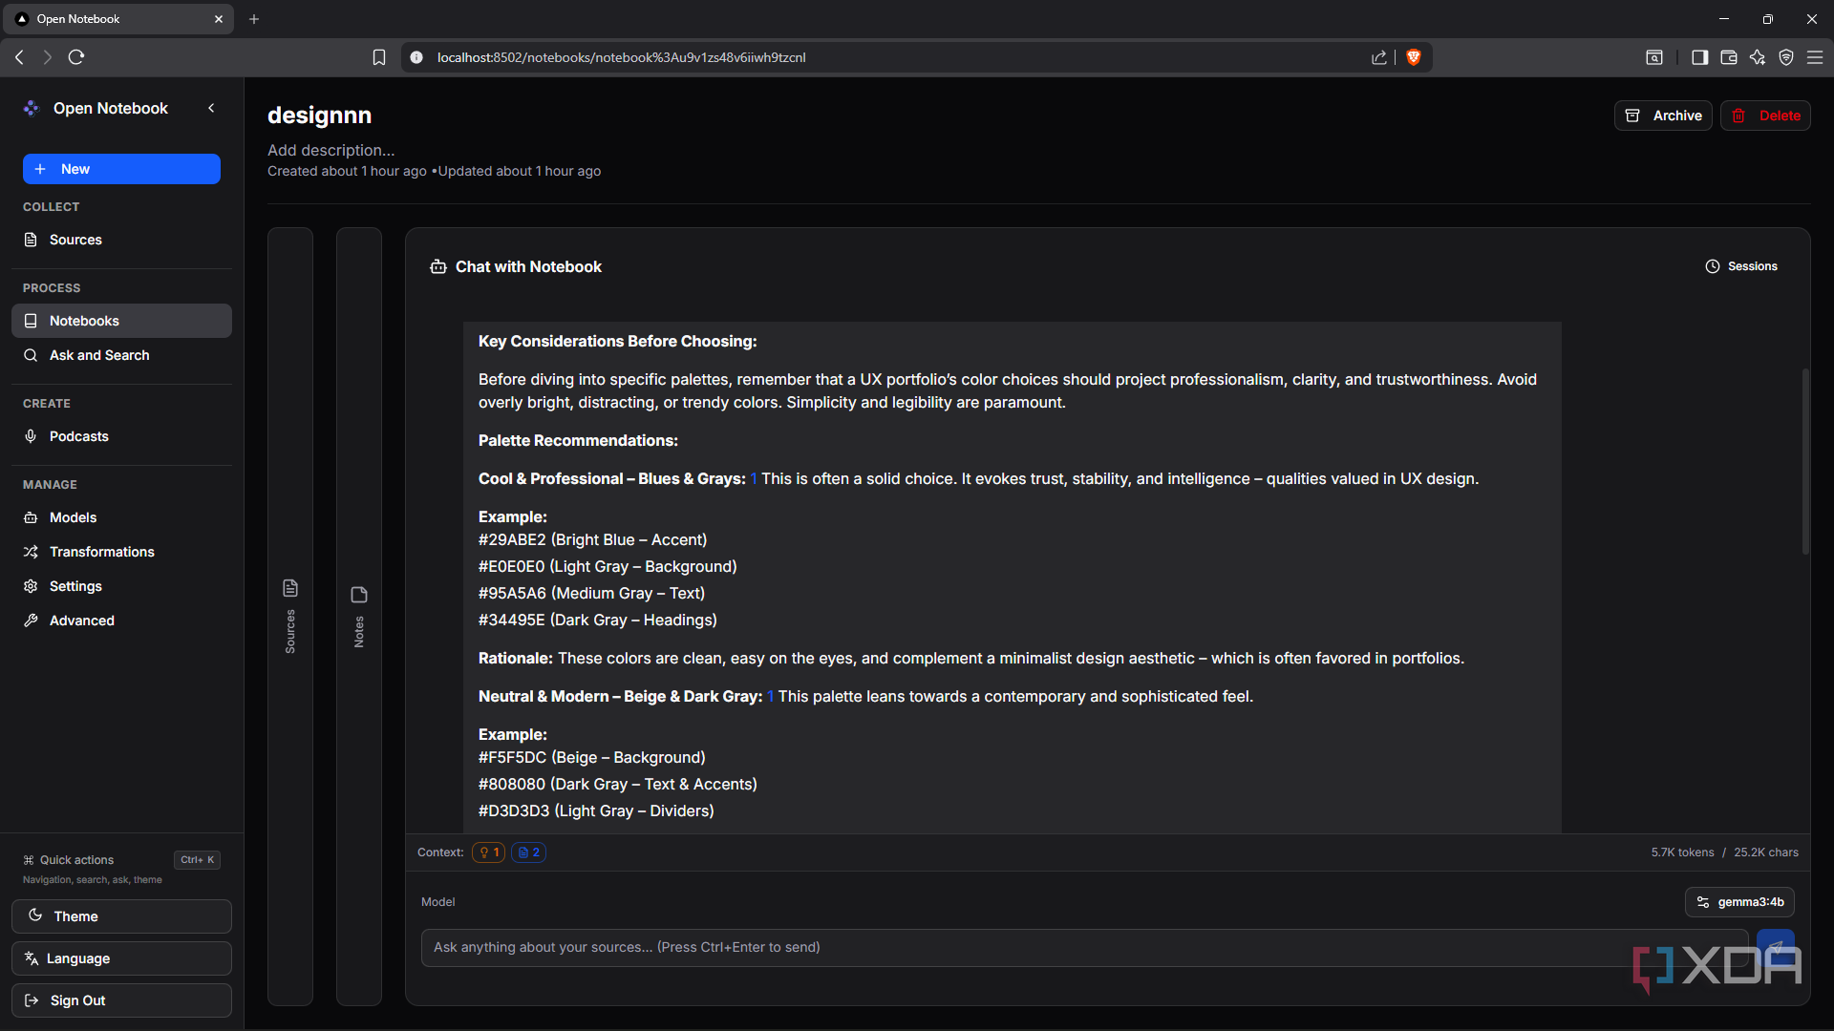1834x1031 pixels.
Task: Archive the designnn notebook
Action: [x=1663, y=116]
